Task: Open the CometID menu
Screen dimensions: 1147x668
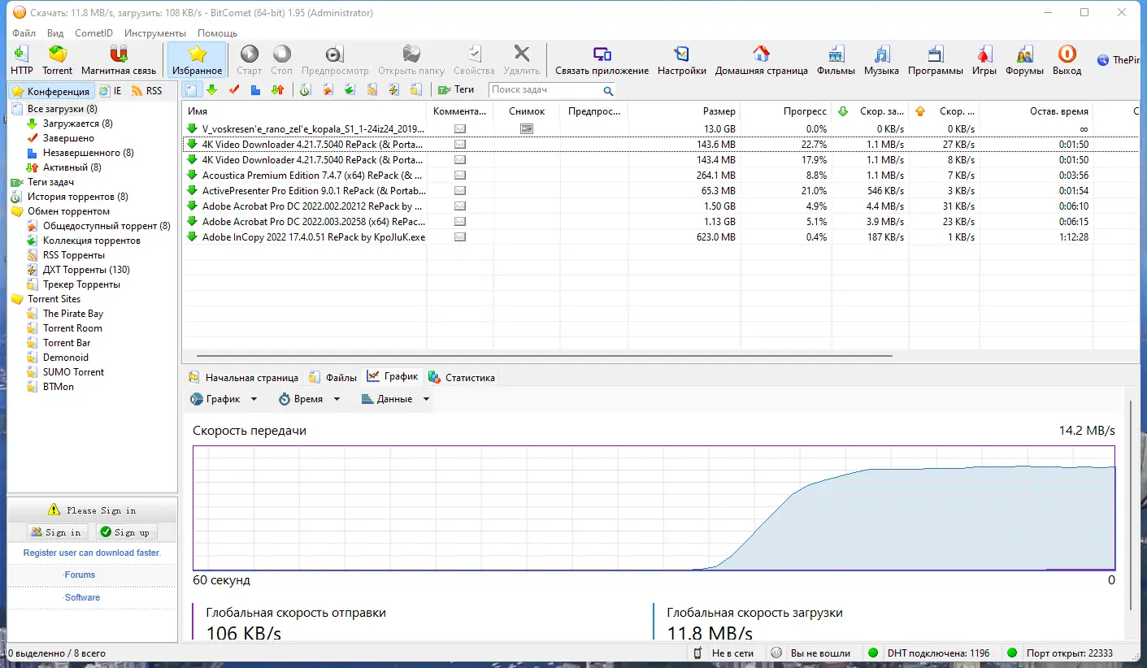Action: pos(93,33)
